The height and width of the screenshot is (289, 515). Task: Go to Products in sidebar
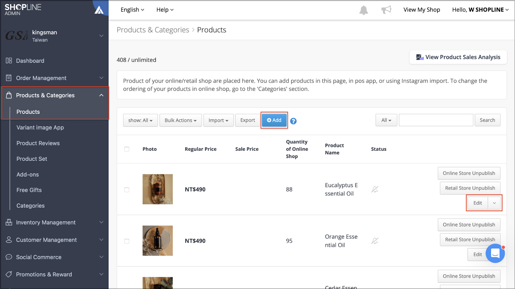point(28,112)
